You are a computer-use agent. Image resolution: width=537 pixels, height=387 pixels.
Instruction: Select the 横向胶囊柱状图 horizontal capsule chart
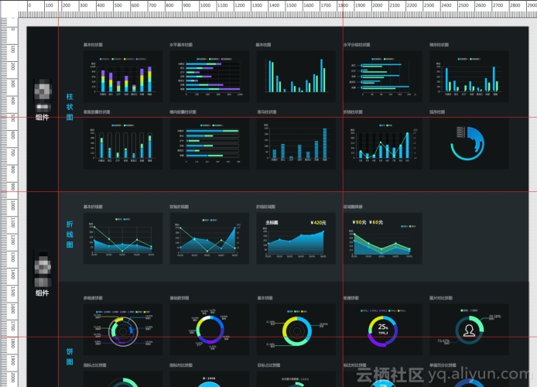pyautogui.click(x=210, y=143)
